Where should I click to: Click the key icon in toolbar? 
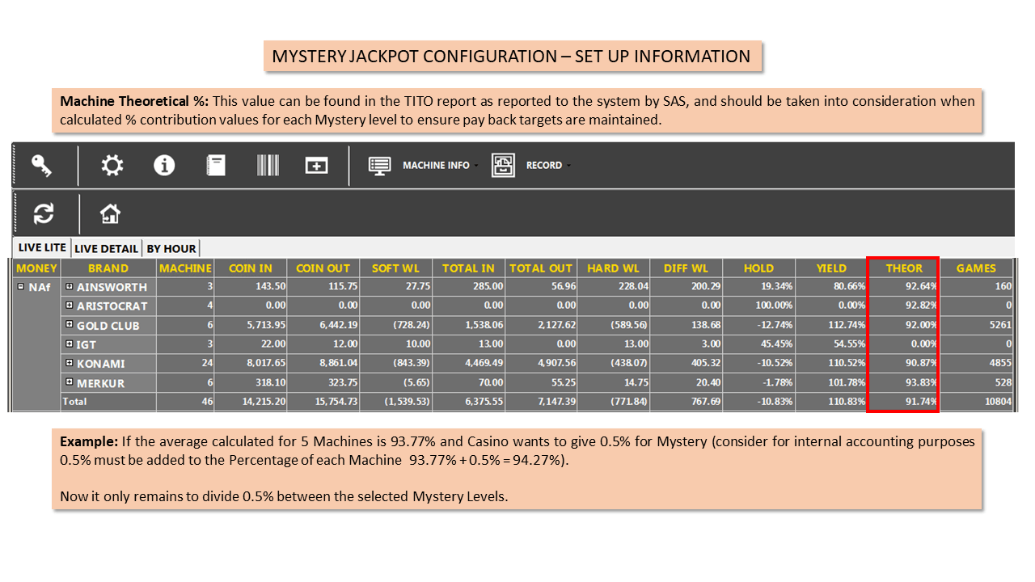[x=42, y=166]
